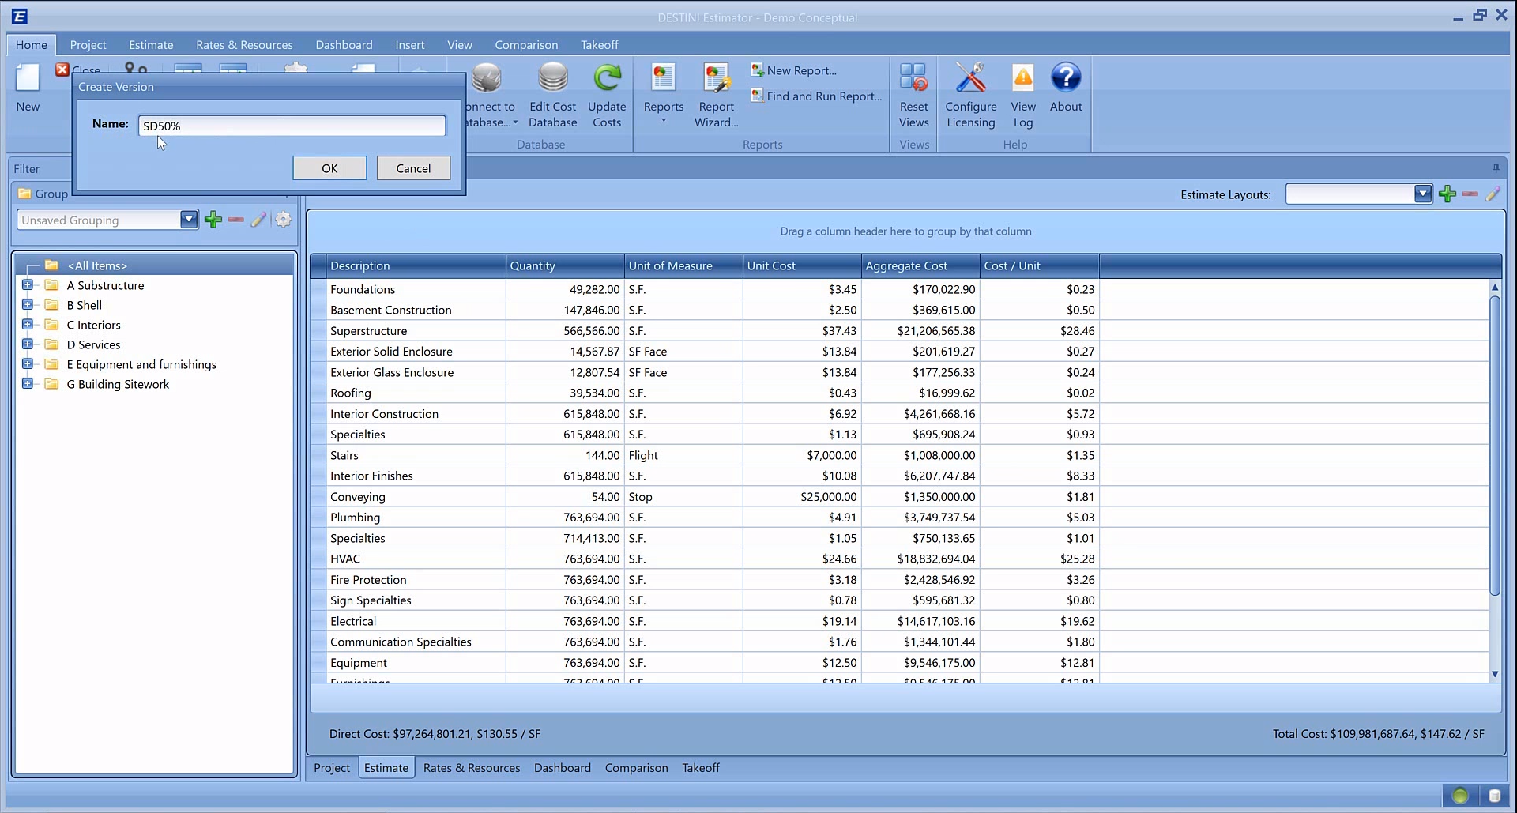
Task: Open the Estimate Layouts dropdown
Action: click(x=1422, y=194)
